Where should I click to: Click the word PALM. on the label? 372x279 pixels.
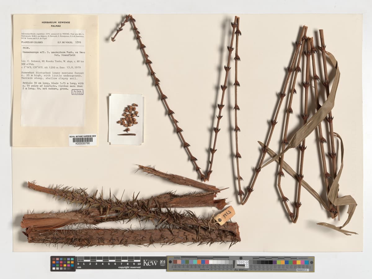(26, 48)
